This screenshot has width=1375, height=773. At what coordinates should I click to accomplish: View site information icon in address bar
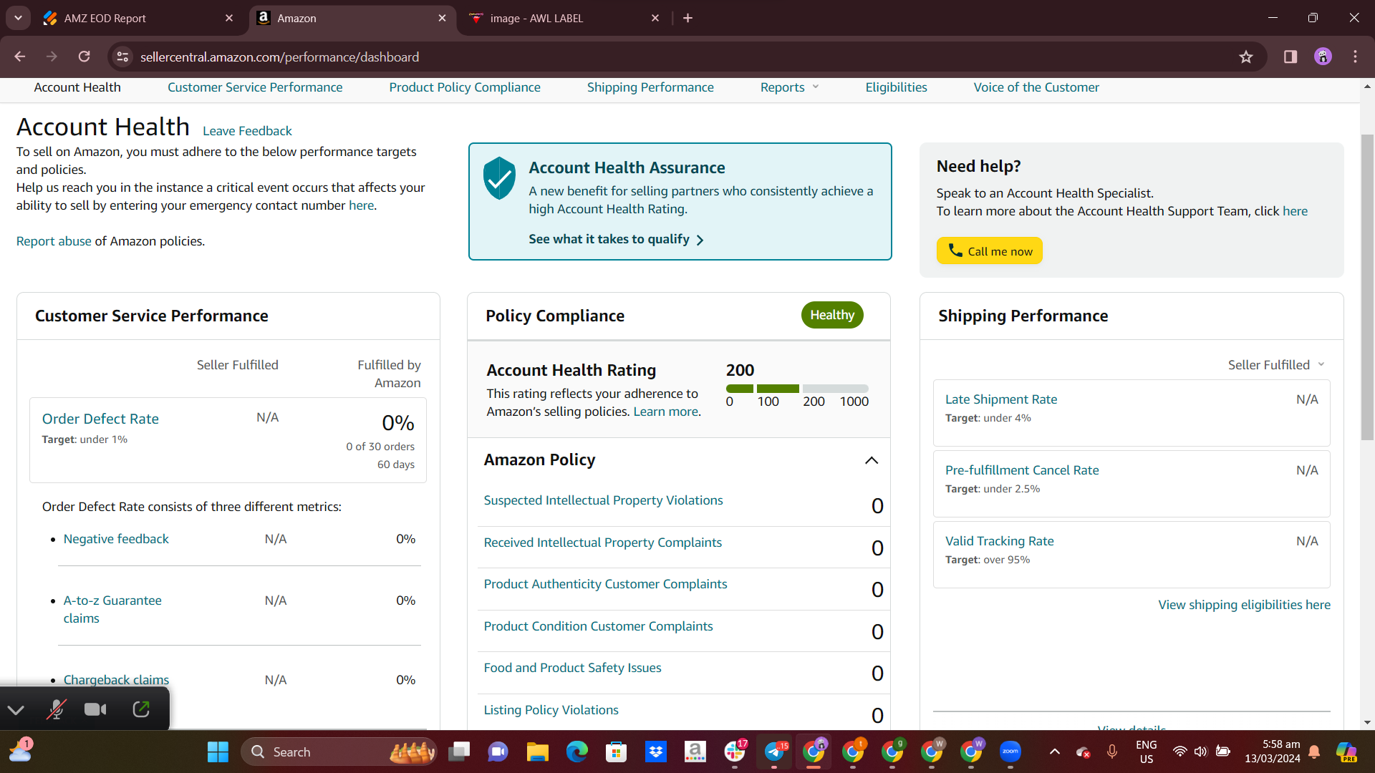coord(123,57)
